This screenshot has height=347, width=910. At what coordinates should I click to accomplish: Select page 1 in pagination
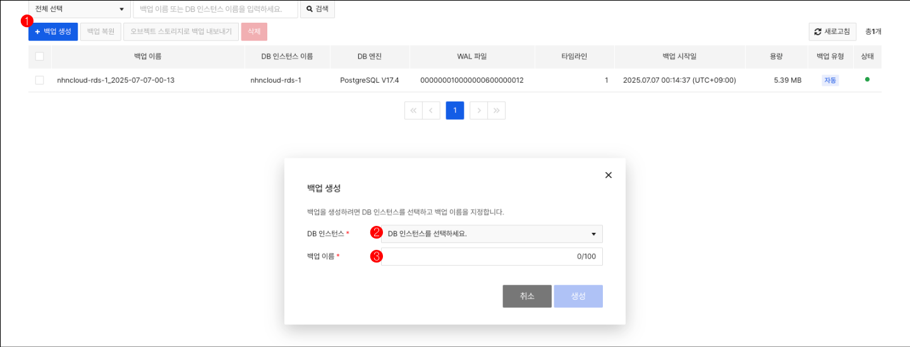point(455,110)
